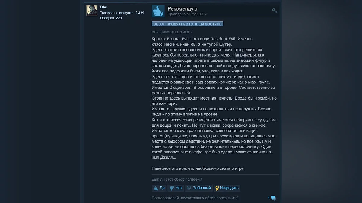Click the gold ribbon icon on the Наградить button
This screenshot has height=203, width=362.
click(217, 188)
